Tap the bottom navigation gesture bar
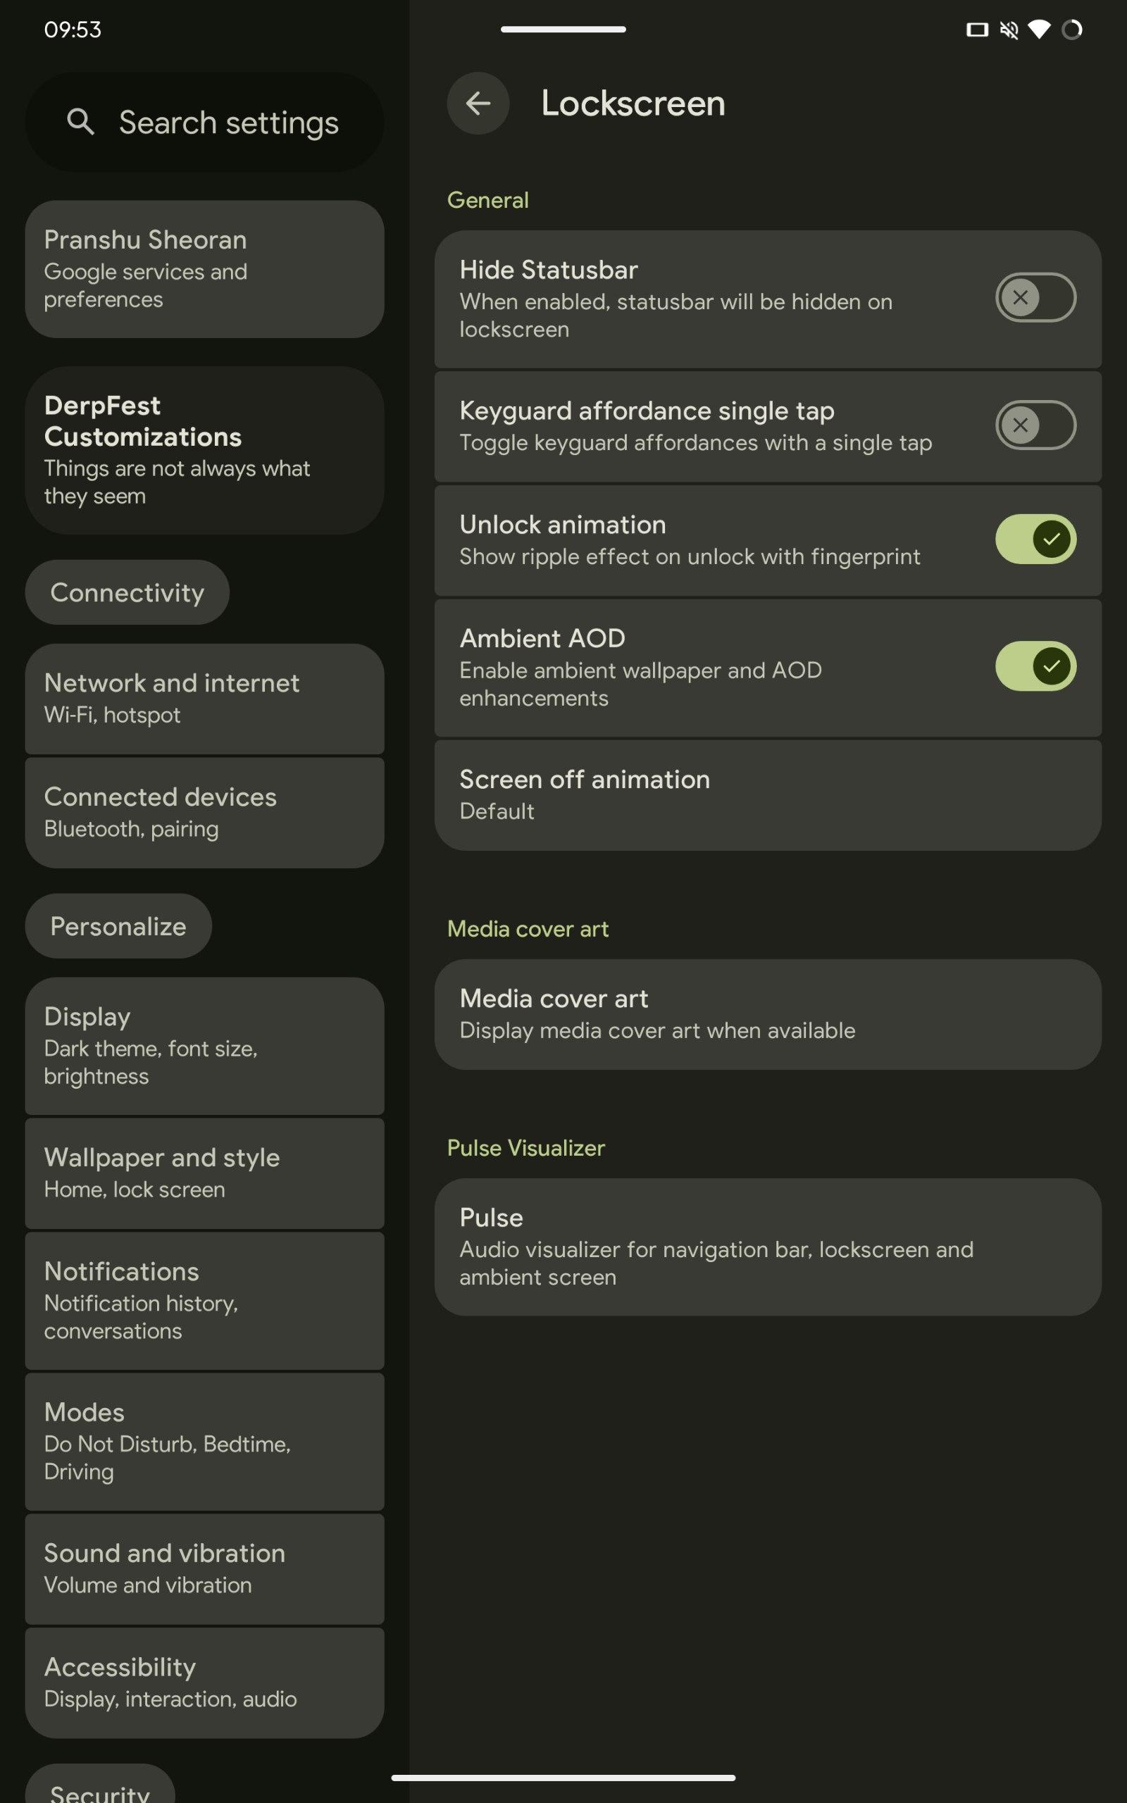 (x=563, y=1778)
